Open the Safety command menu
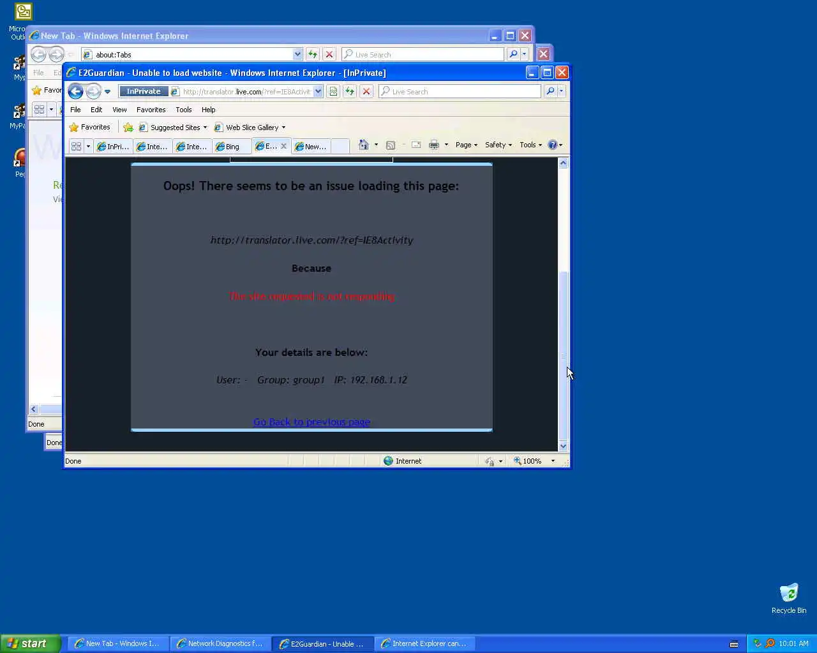This screenshot has width=817, height=653. point(498,145)
